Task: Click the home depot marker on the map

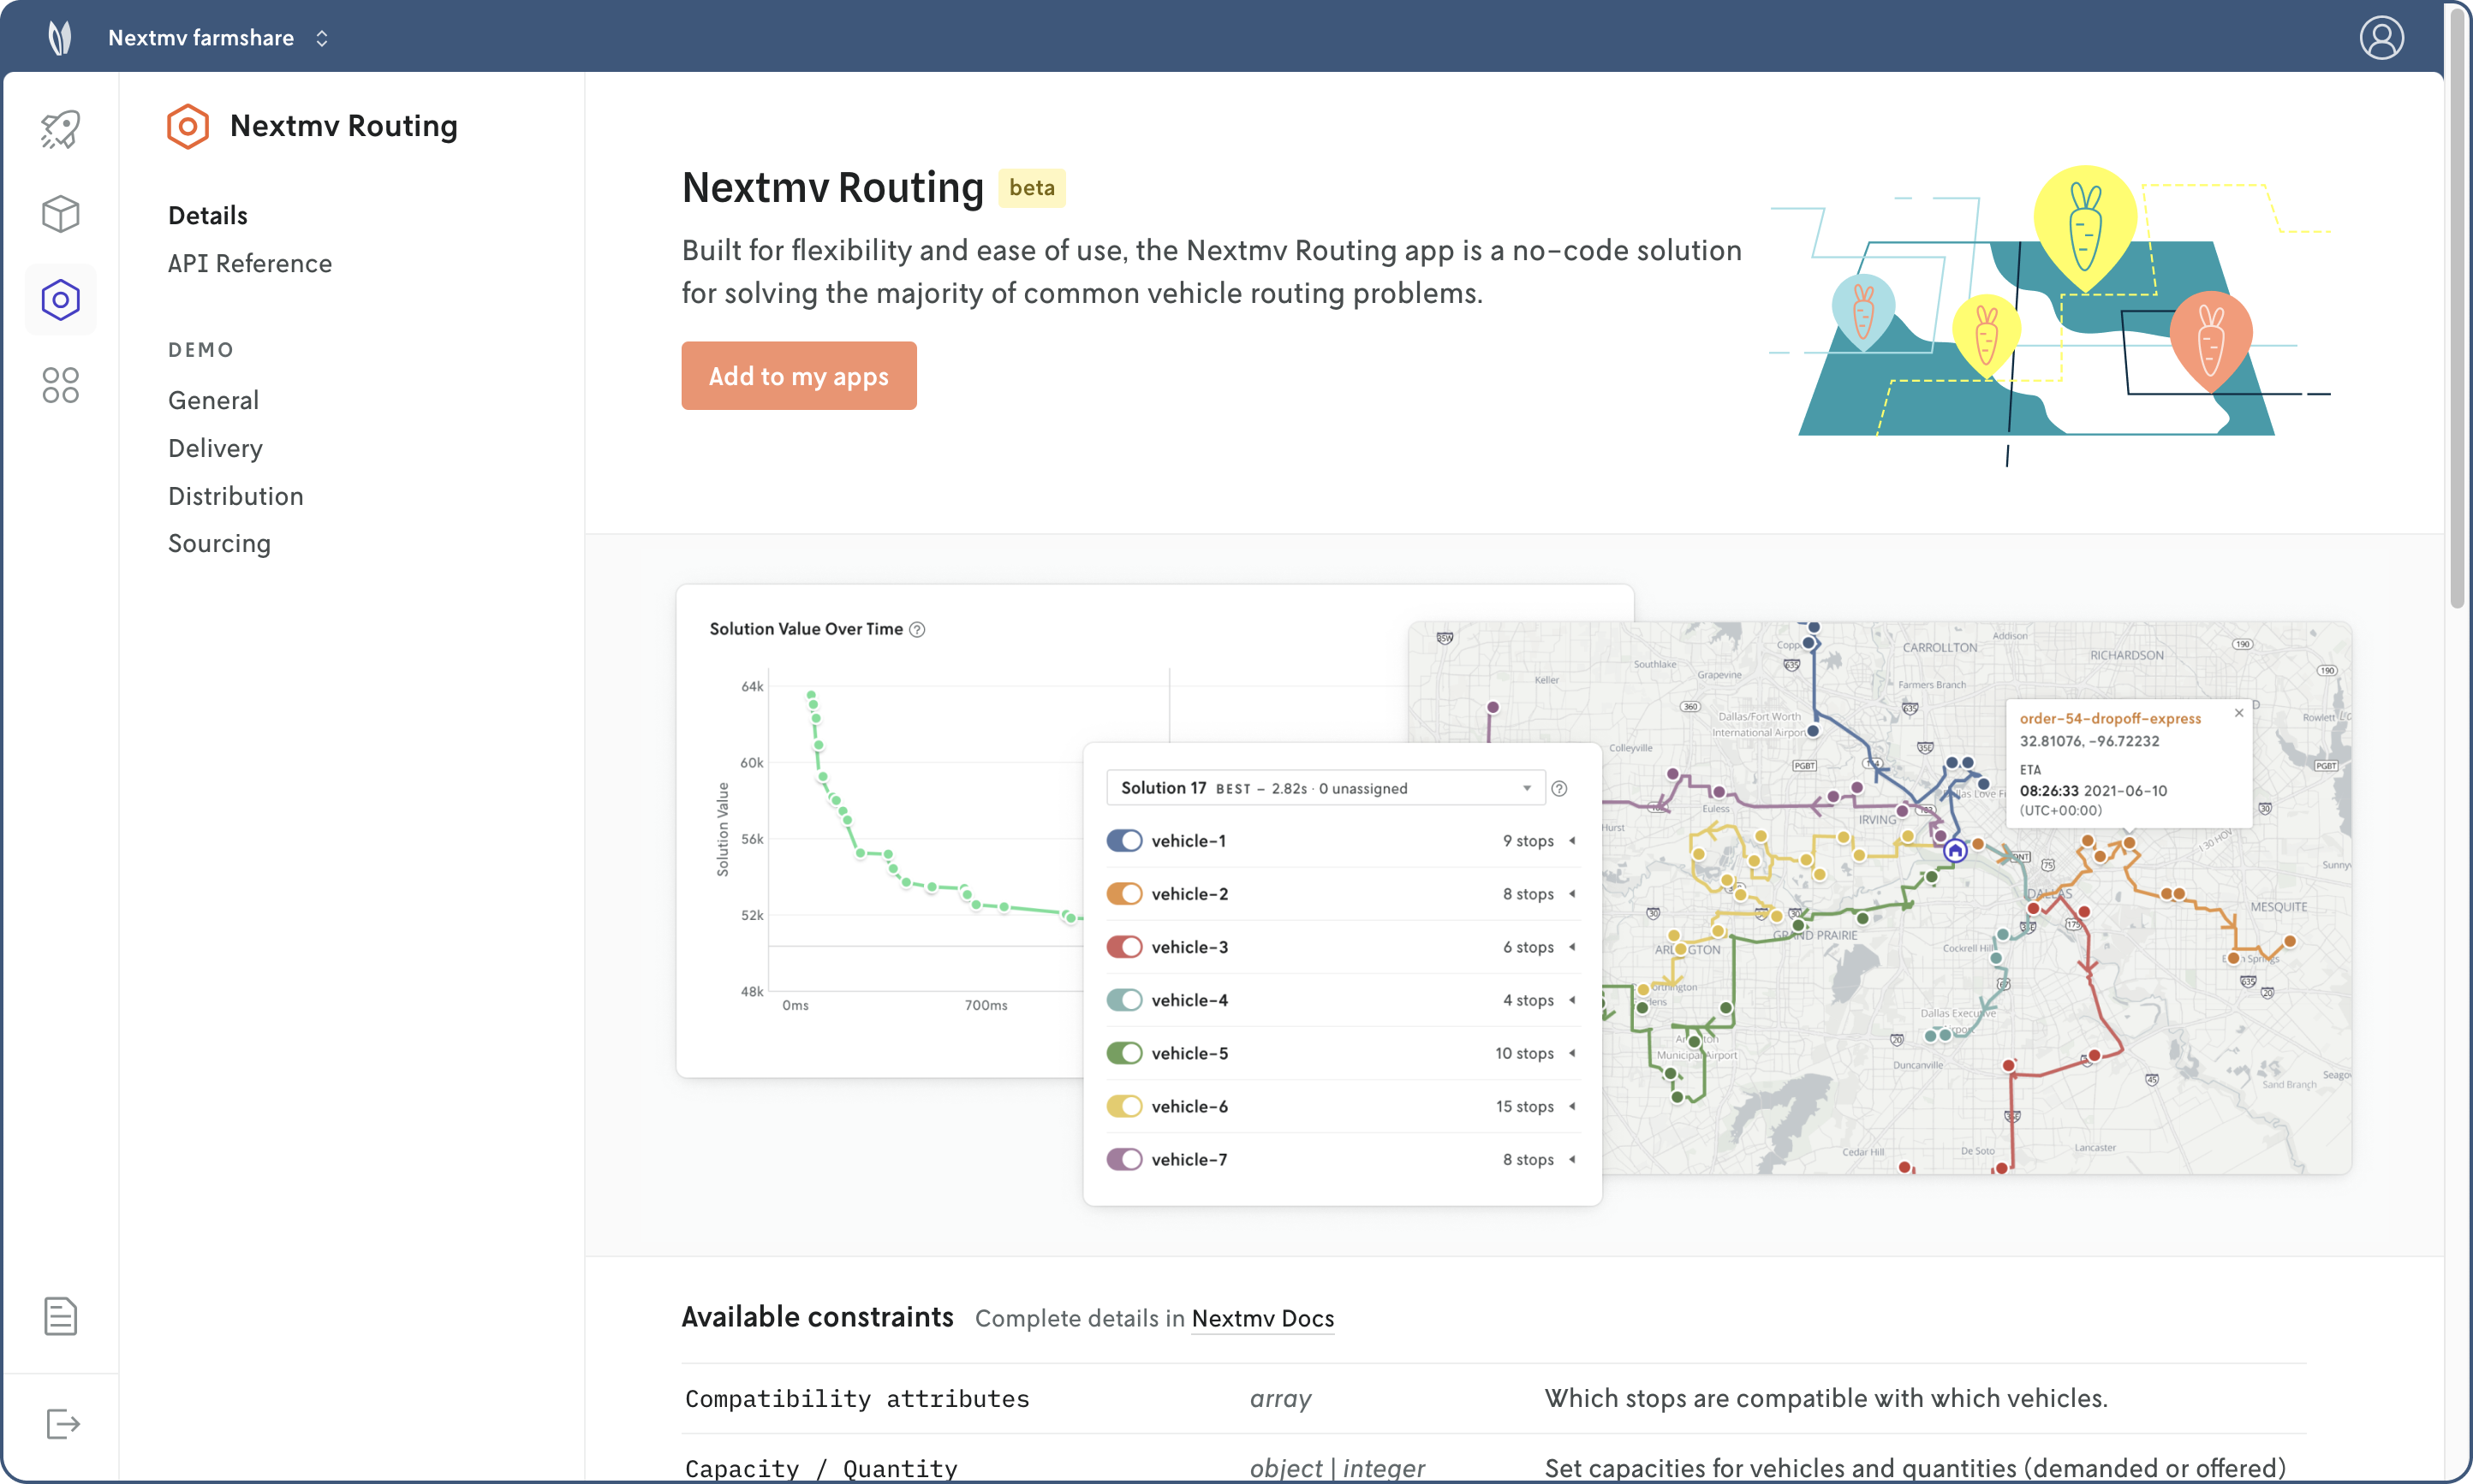Action: (x=1955, y=851)
